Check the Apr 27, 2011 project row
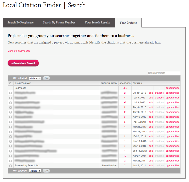Image resolution: width=189 pixels, height=182 pixels. tap(11, 156)
